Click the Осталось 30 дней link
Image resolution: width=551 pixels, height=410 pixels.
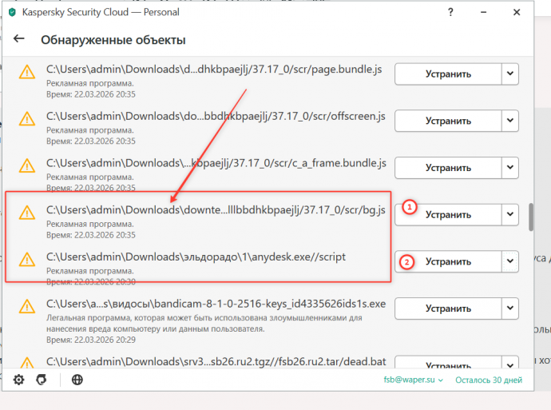489,380
